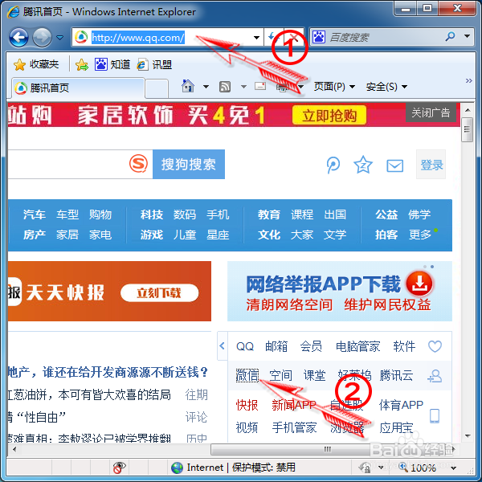
Task: Click the privacy report eye icon in status bar
Action: click(x=119, y=468)
